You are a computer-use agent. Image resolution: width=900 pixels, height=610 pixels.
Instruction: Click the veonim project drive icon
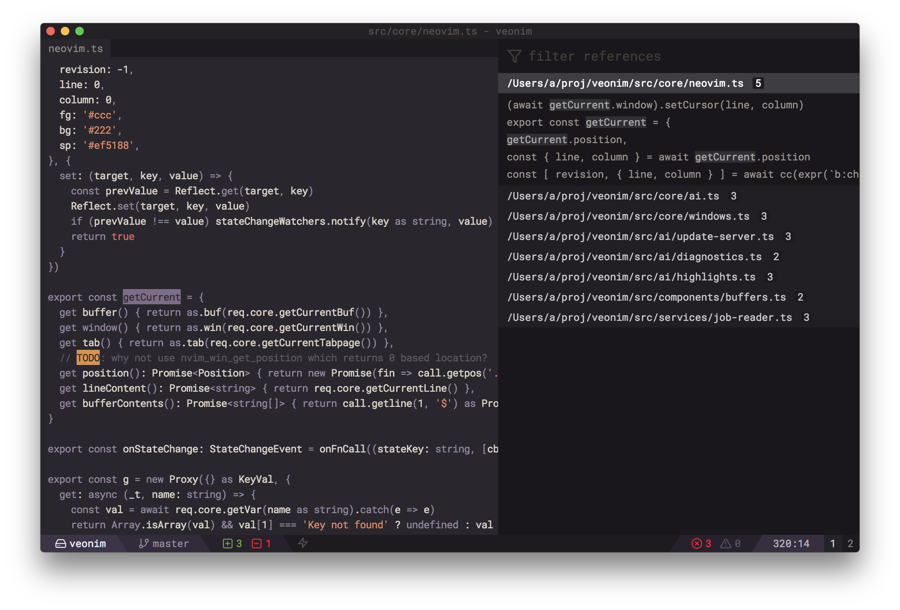(x=60, y=544)
